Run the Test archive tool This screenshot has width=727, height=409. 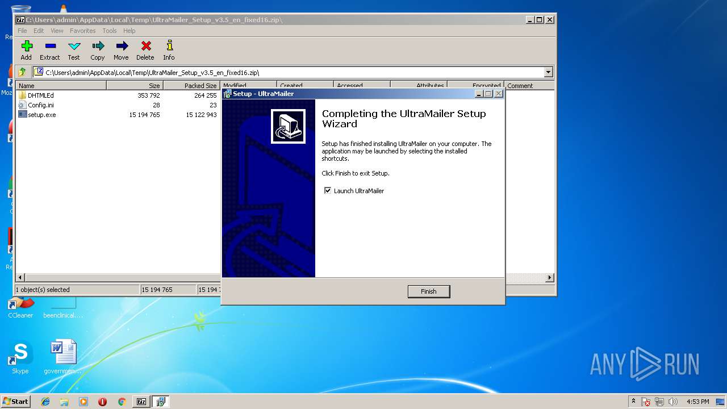(x=74, y=51)
